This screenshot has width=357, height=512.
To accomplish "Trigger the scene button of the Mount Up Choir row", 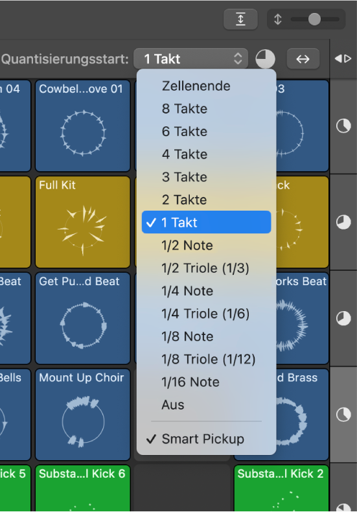I will (x=343, y=415).
